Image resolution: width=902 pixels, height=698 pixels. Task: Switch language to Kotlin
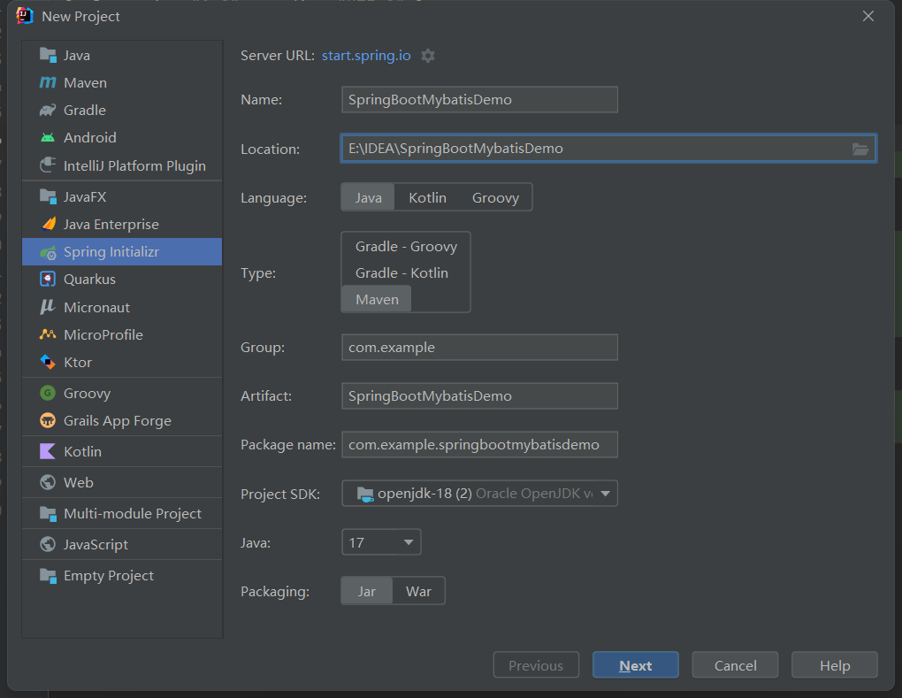[x=427, y=198]
